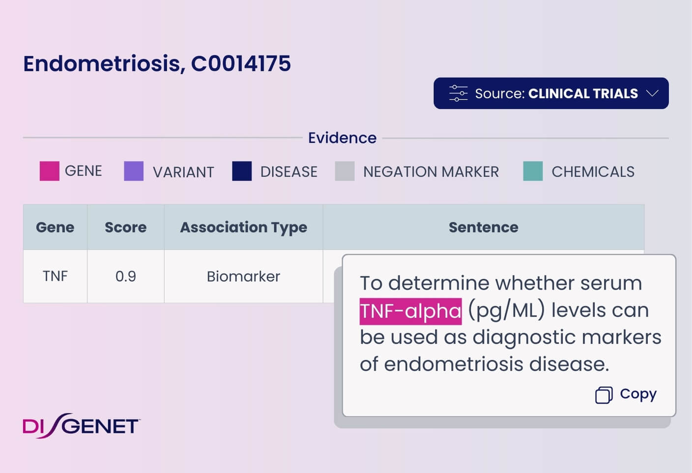Sort by the Gene column header
This screenshot has width=692, height=473.
tap(55, 227)
